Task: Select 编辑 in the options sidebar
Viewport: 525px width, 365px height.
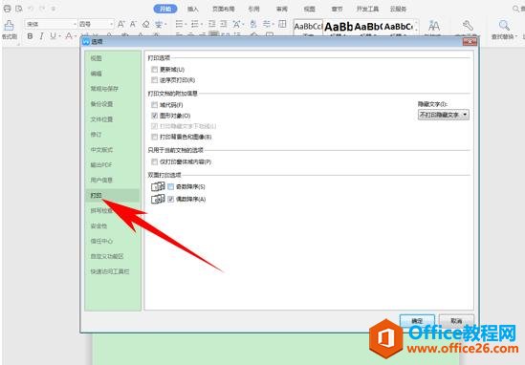Action: point(96,74)
